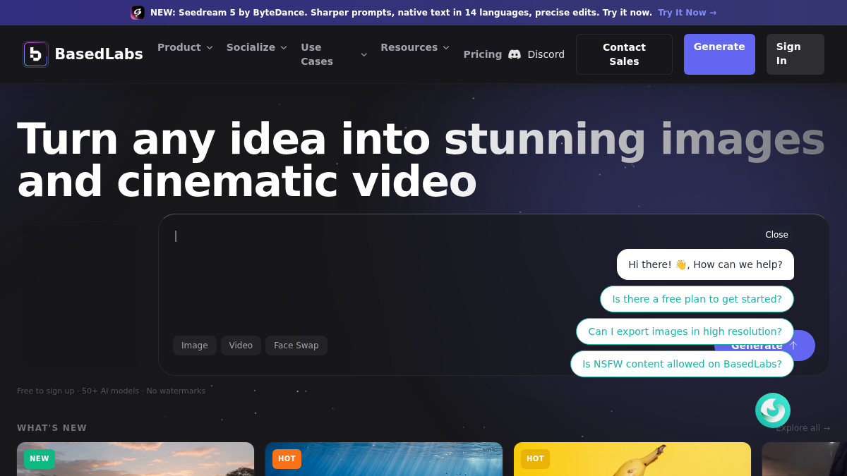Choose 'Is there a free plan' suggestion
Screen dimensions: 847x476
point(697,299)
